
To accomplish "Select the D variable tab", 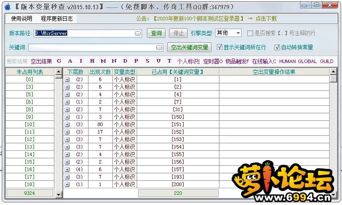I will click(125, 61).
